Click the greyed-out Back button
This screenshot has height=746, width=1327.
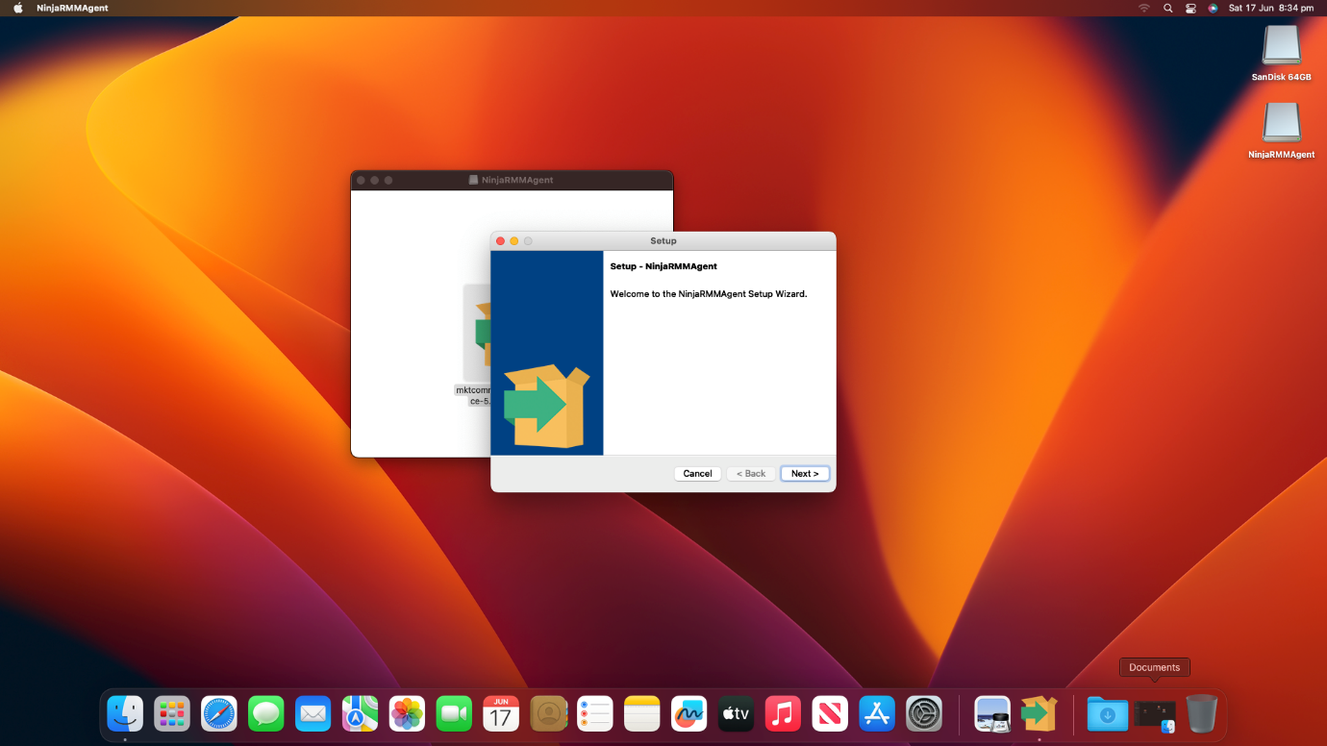click(x=751, y=473)
